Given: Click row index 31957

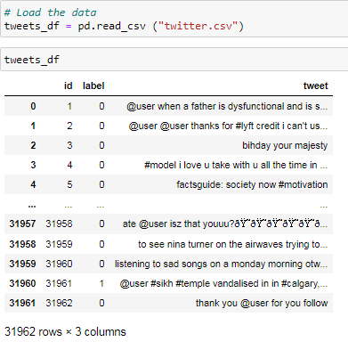Looking at the screenshot, I should pyautogui.click(x=22, y=224).
